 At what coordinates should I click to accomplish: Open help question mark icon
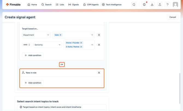click(x=167, y=5)
